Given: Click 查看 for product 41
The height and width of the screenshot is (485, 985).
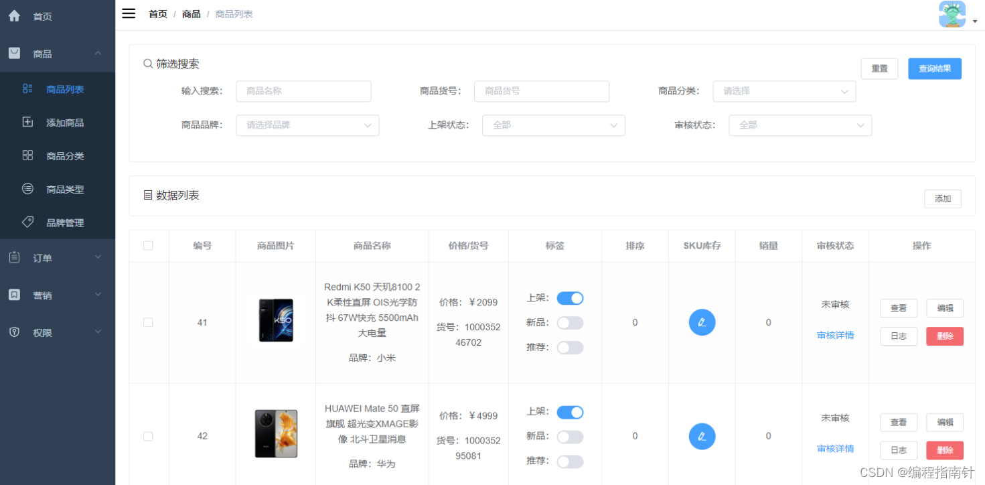Looking at the screenshot, I should pos(899,308).
